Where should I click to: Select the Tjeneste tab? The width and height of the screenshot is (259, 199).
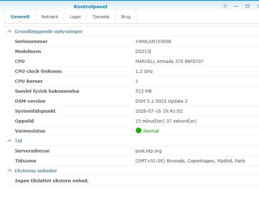[x=101, y=17]
